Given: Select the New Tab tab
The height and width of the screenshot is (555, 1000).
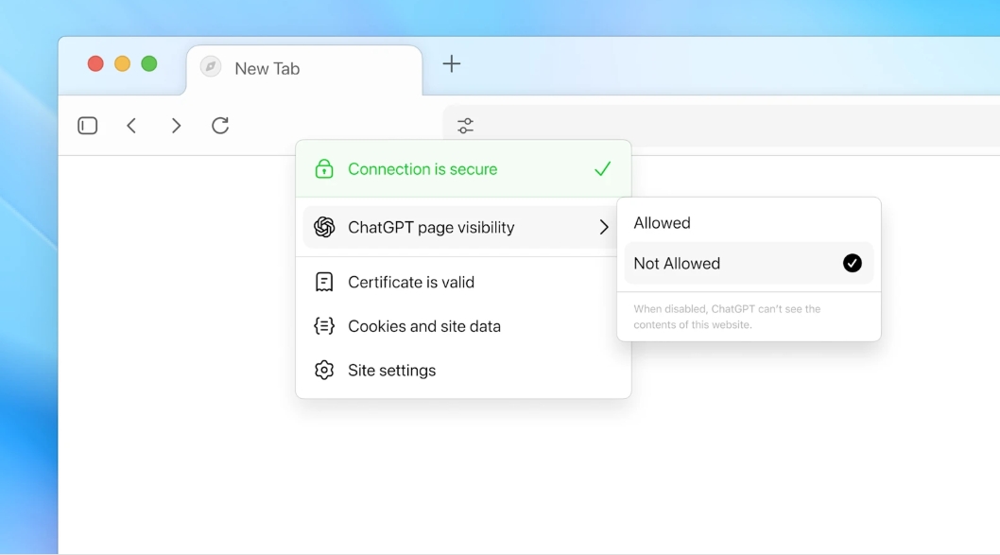Looking at the screenshot, I should (x=304, y=69).
